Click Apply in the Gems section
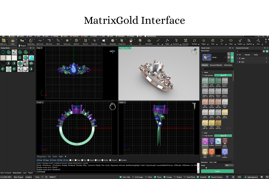The width and height of the screenshot is (269, 179). (223, 136)
